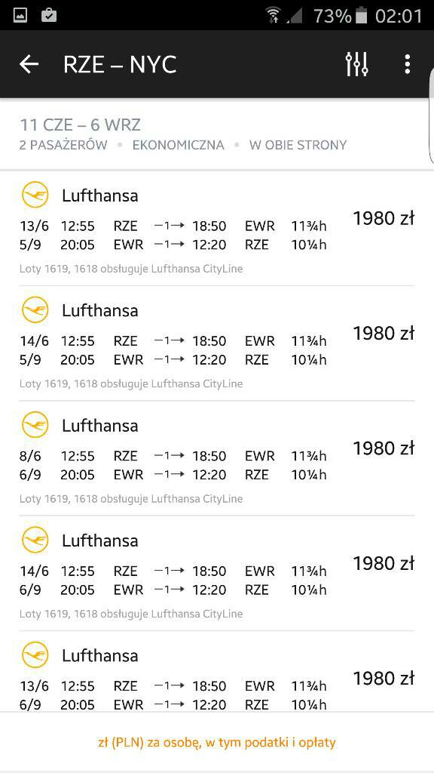Open the filter sliders icon
This screenshot has height=773, width=434.
tap(356, 64)
